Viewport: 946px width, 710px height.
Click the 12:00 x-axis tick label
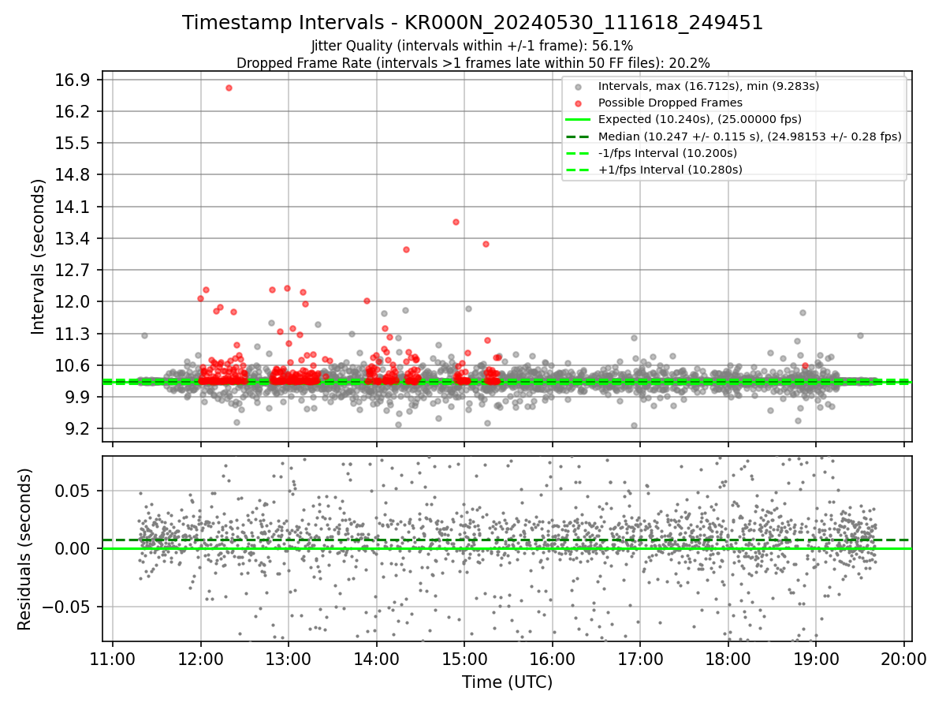tap(200, 659)
